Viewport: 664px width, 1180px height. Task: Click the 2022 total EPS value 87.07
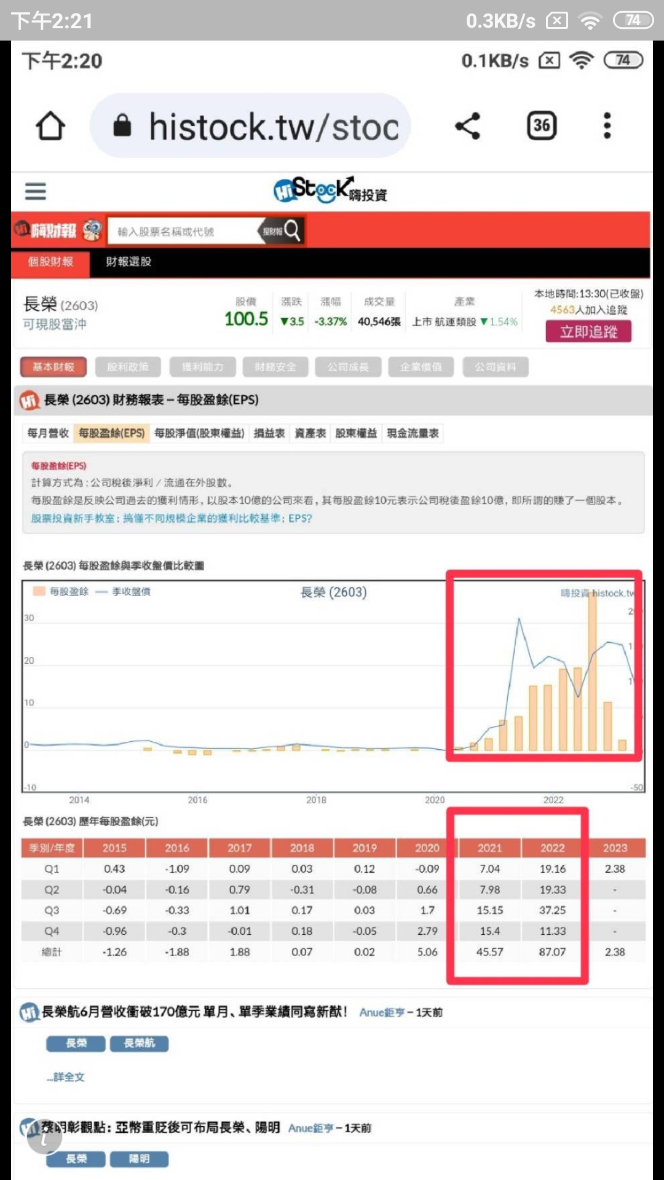[x=553, y=952]
